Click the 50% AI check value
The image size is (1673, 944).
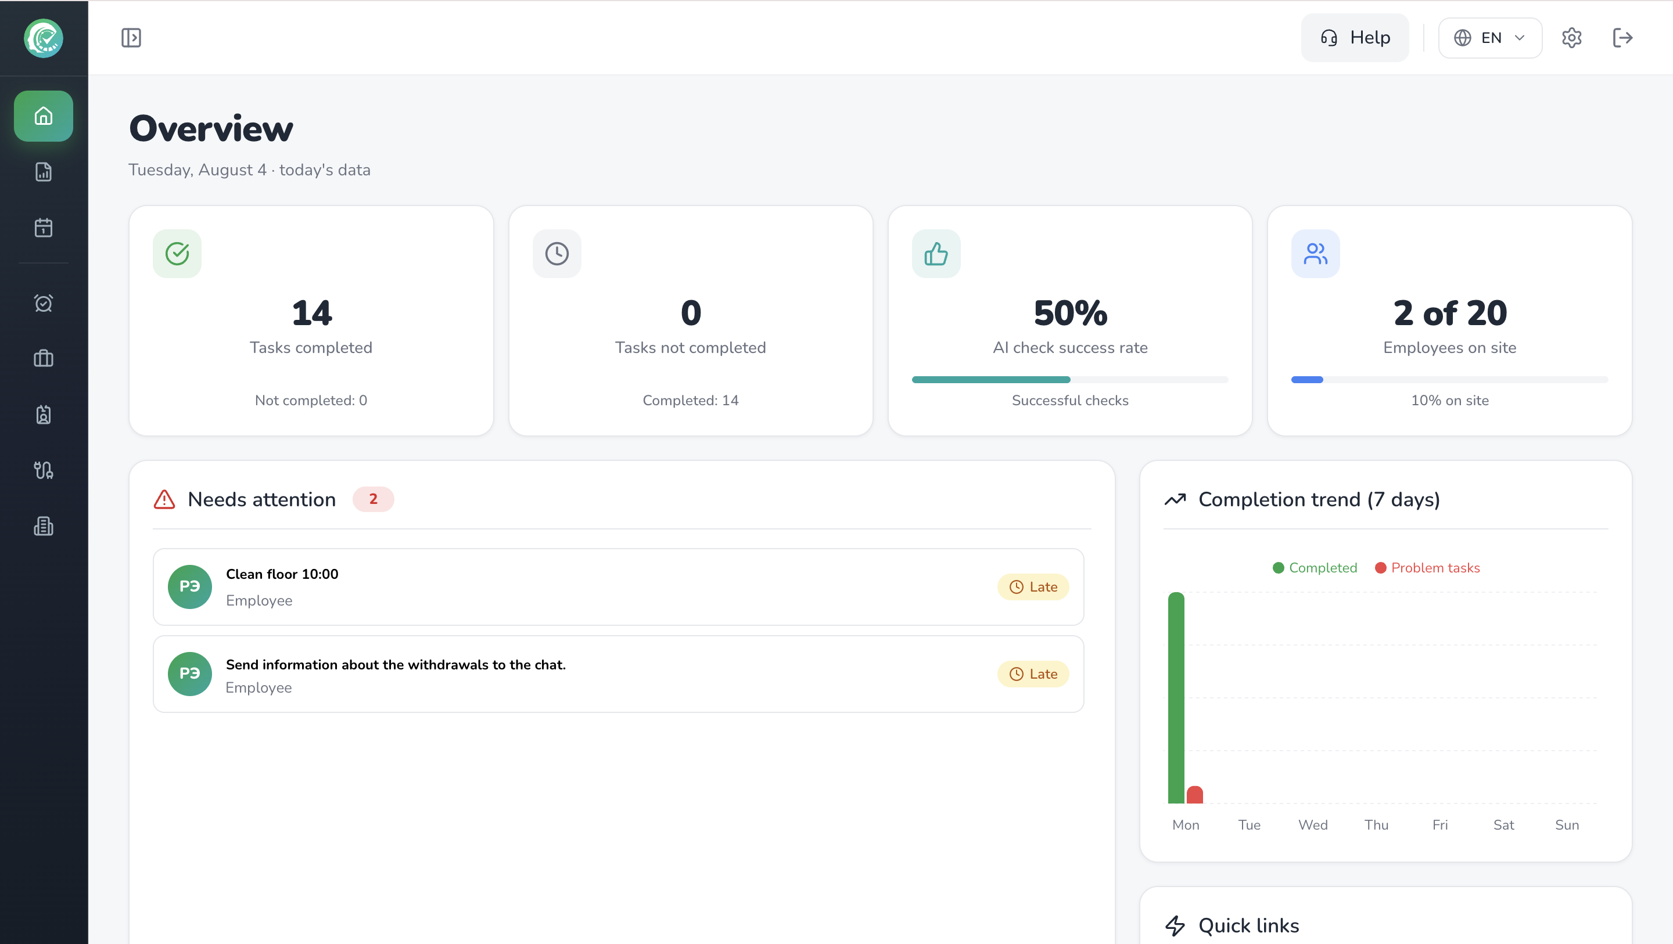click(1070, 313)
